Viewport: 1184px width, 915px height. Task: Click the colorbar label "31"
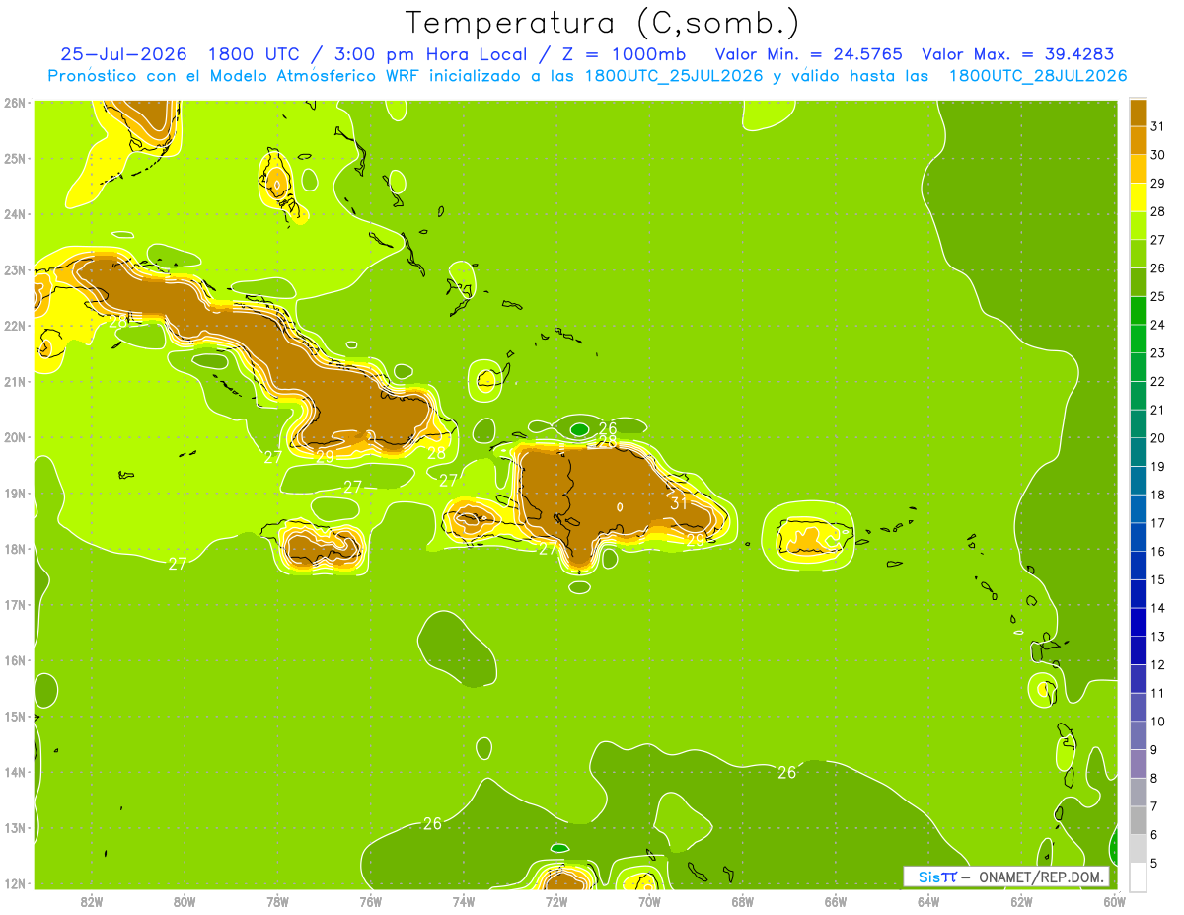click(x=1157, y=126)
